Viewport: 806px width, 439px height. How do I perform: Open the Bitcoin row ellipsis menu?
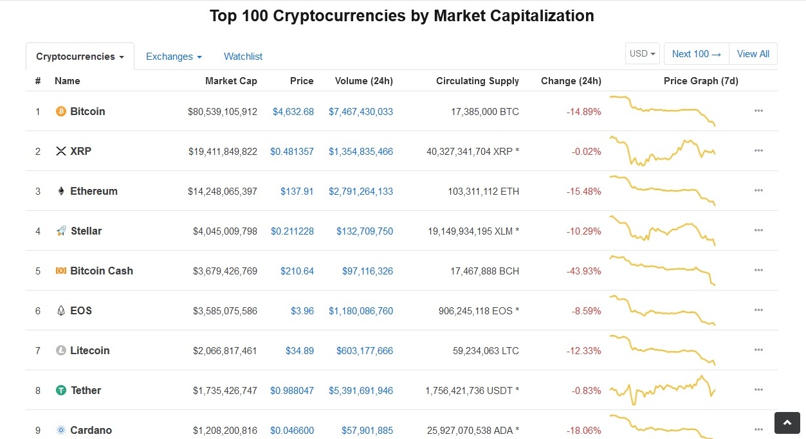coord(758,111)
